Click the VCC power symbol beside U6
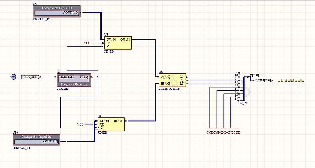315x168 pixels. [88, 43]
